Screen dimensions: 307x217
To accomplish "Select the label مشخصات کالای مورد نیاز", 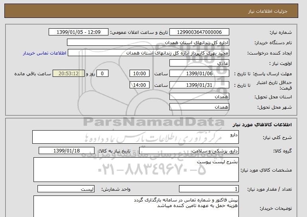I will click(x=266, y=170).
